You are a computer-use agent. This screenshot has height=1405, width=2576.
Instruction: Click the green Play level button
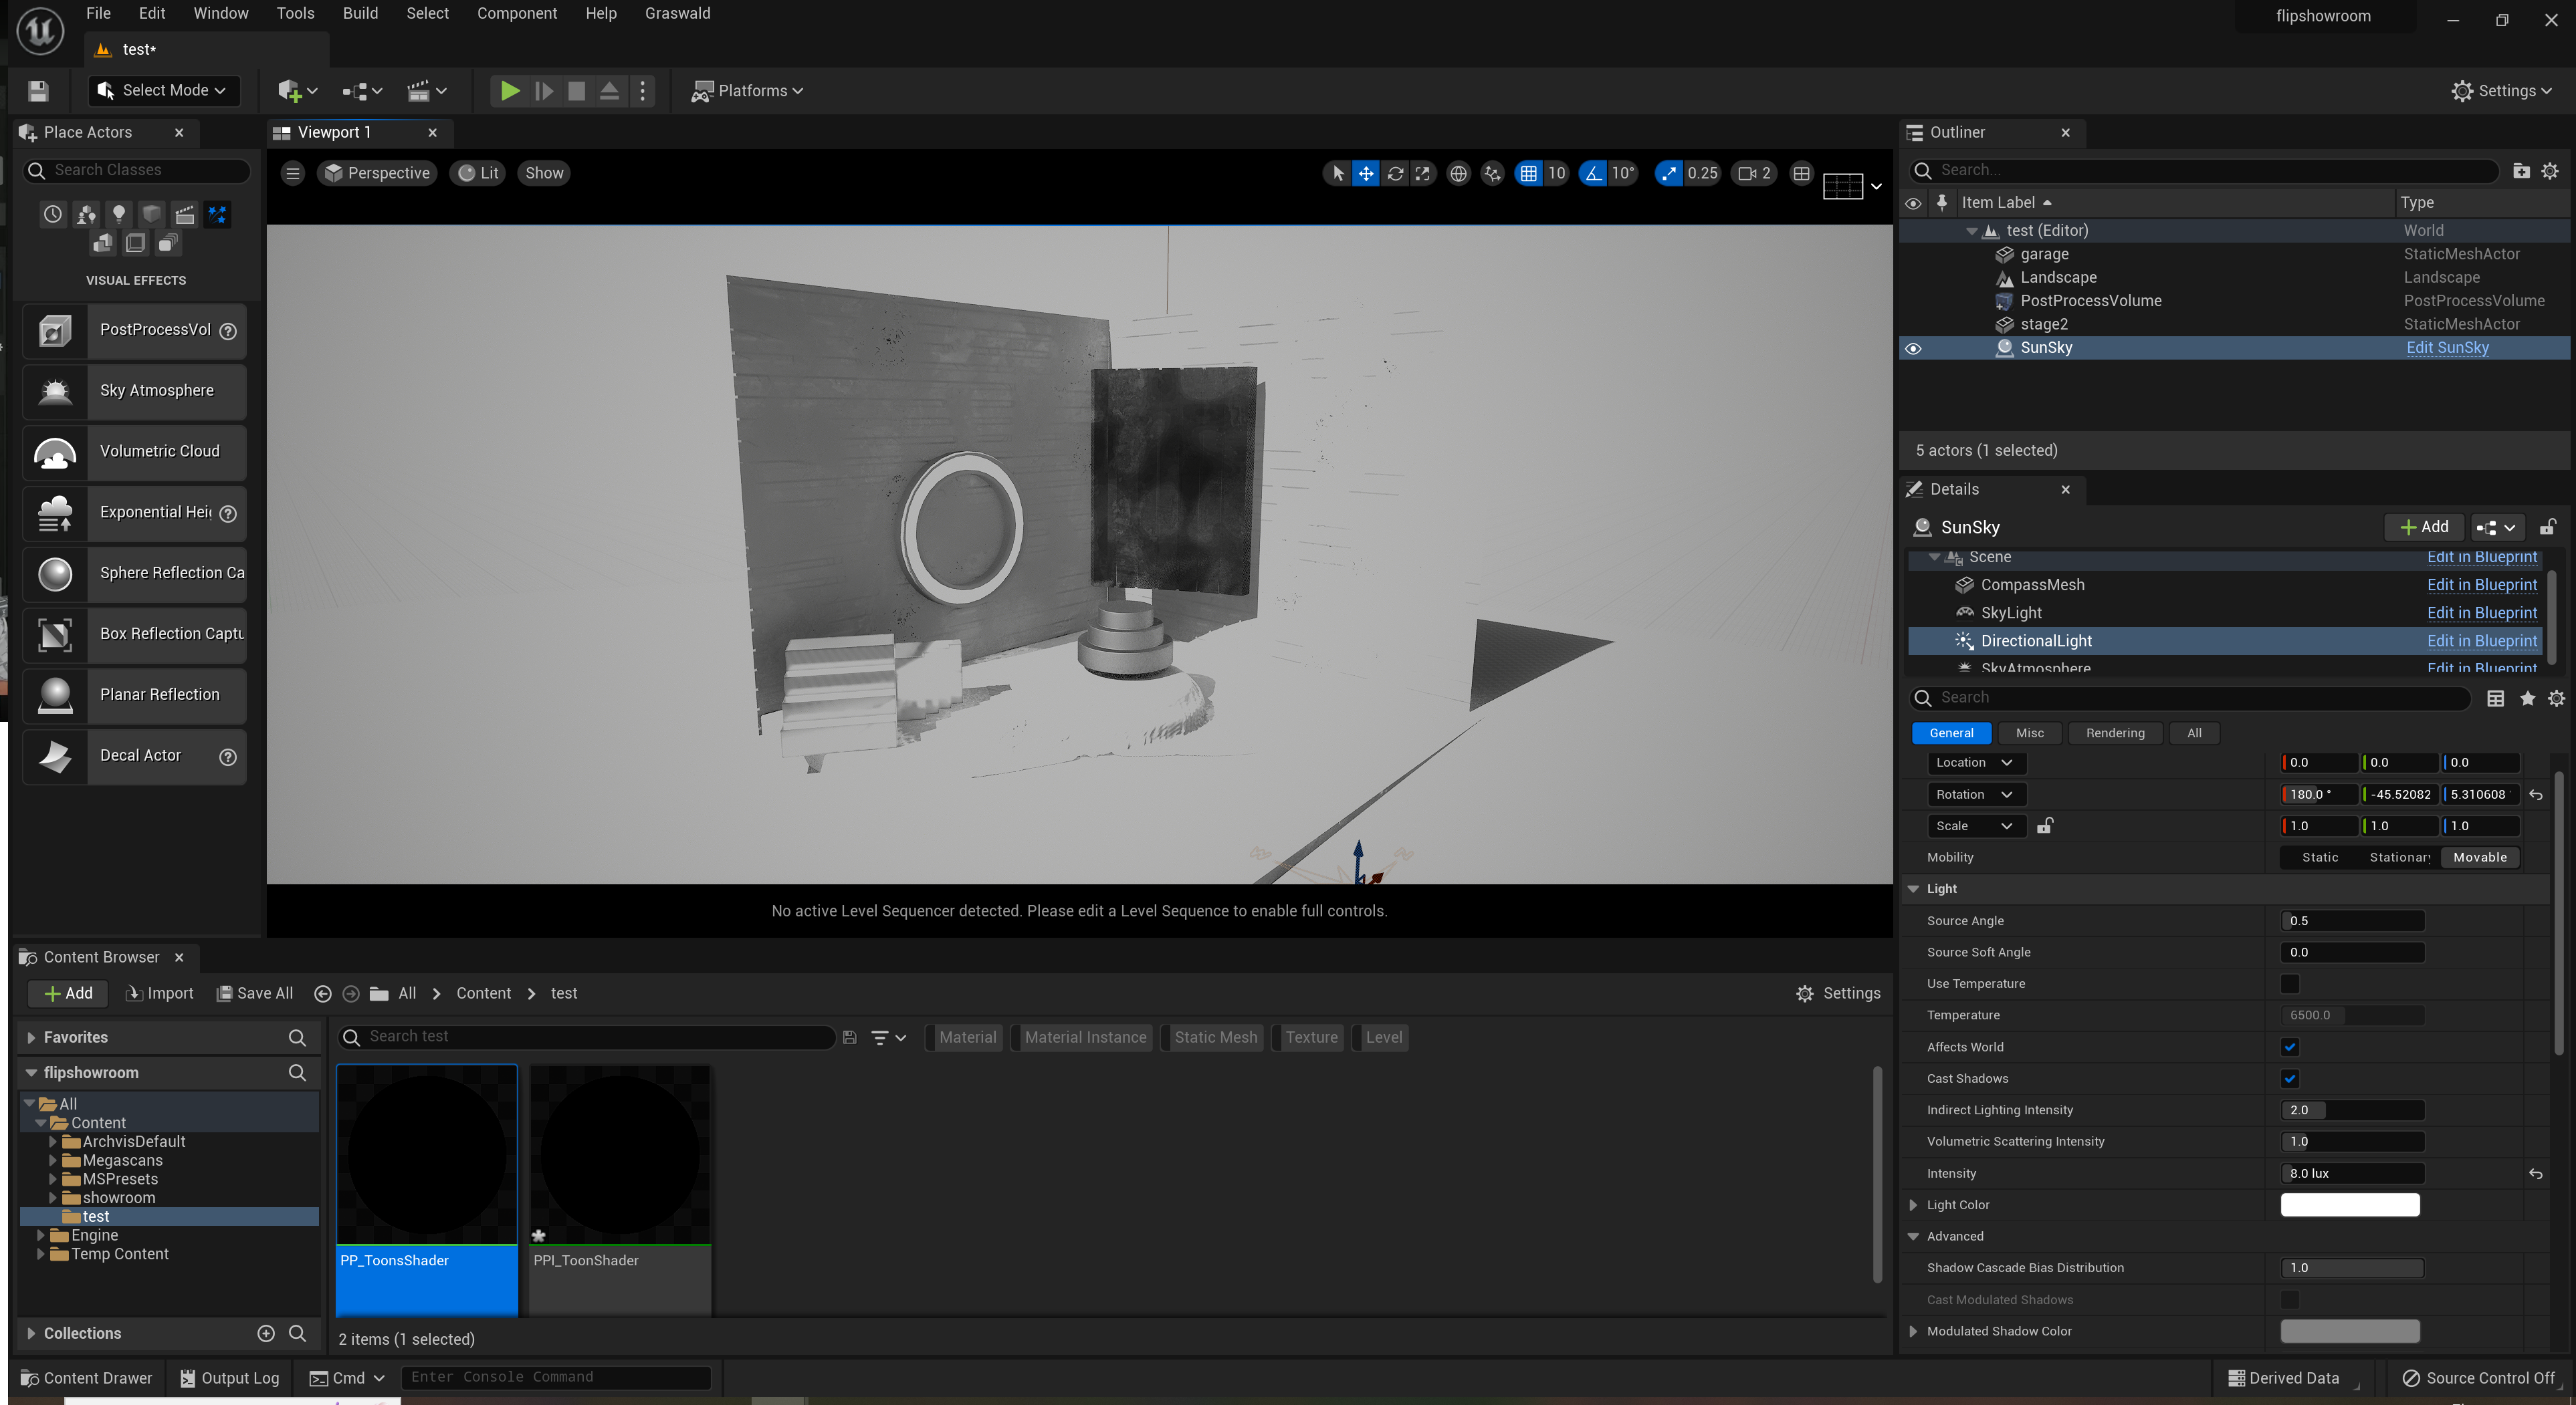point(509,91)
